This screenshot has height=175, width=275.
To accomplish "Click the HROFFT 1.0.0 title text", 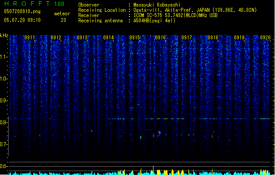I will click(x=34, y=3).
